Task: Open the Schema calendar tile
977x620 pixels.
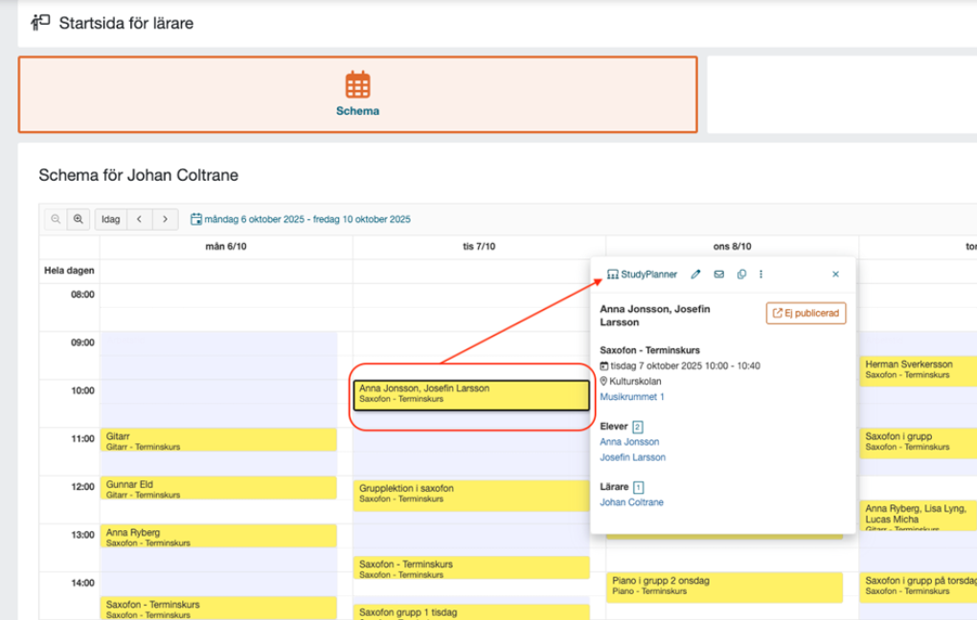Action: 357,95
